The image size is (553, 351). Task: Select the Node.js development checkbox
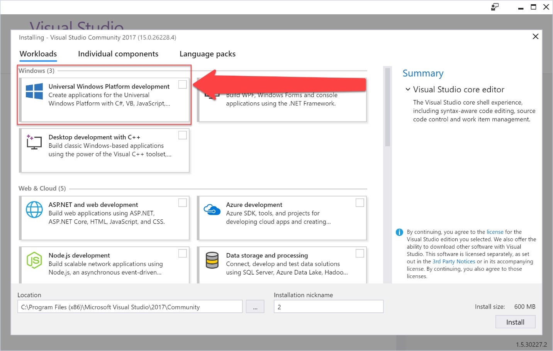(x=183, y=253)
